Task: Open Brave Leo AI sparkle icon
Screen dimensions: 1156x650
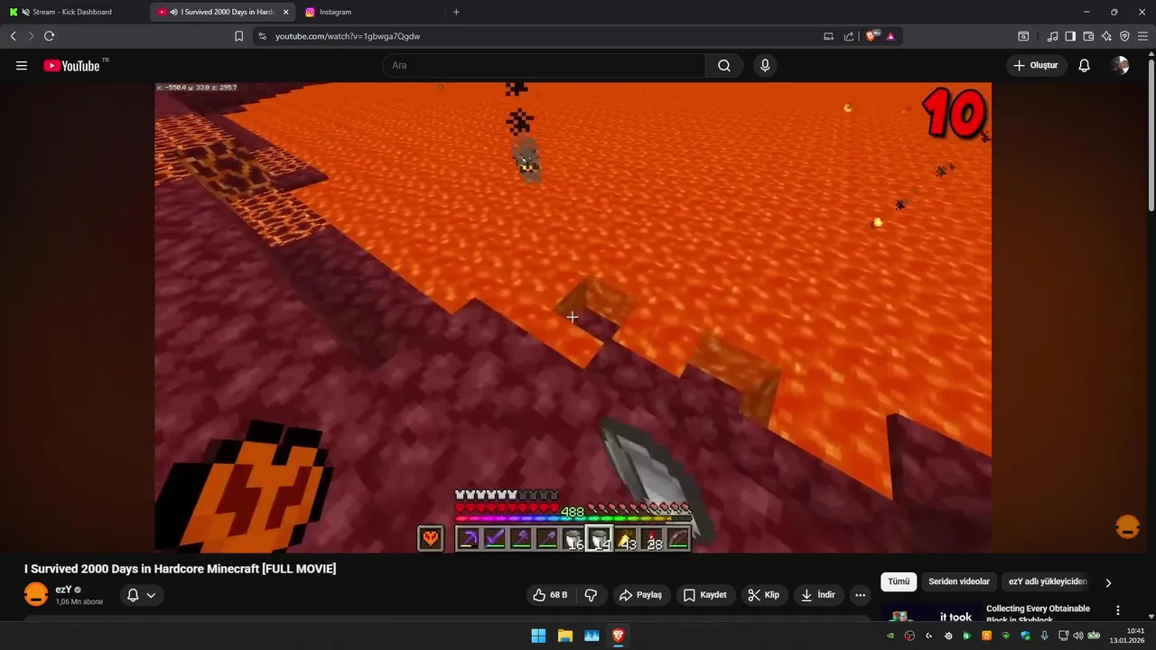Action: click(1106, 36)
